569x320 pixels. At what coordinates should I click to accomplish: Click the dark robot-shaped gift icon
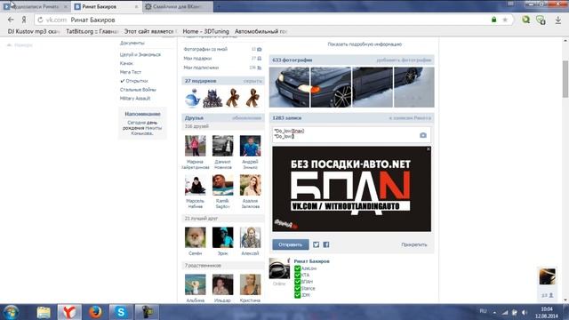pos(212,99)
